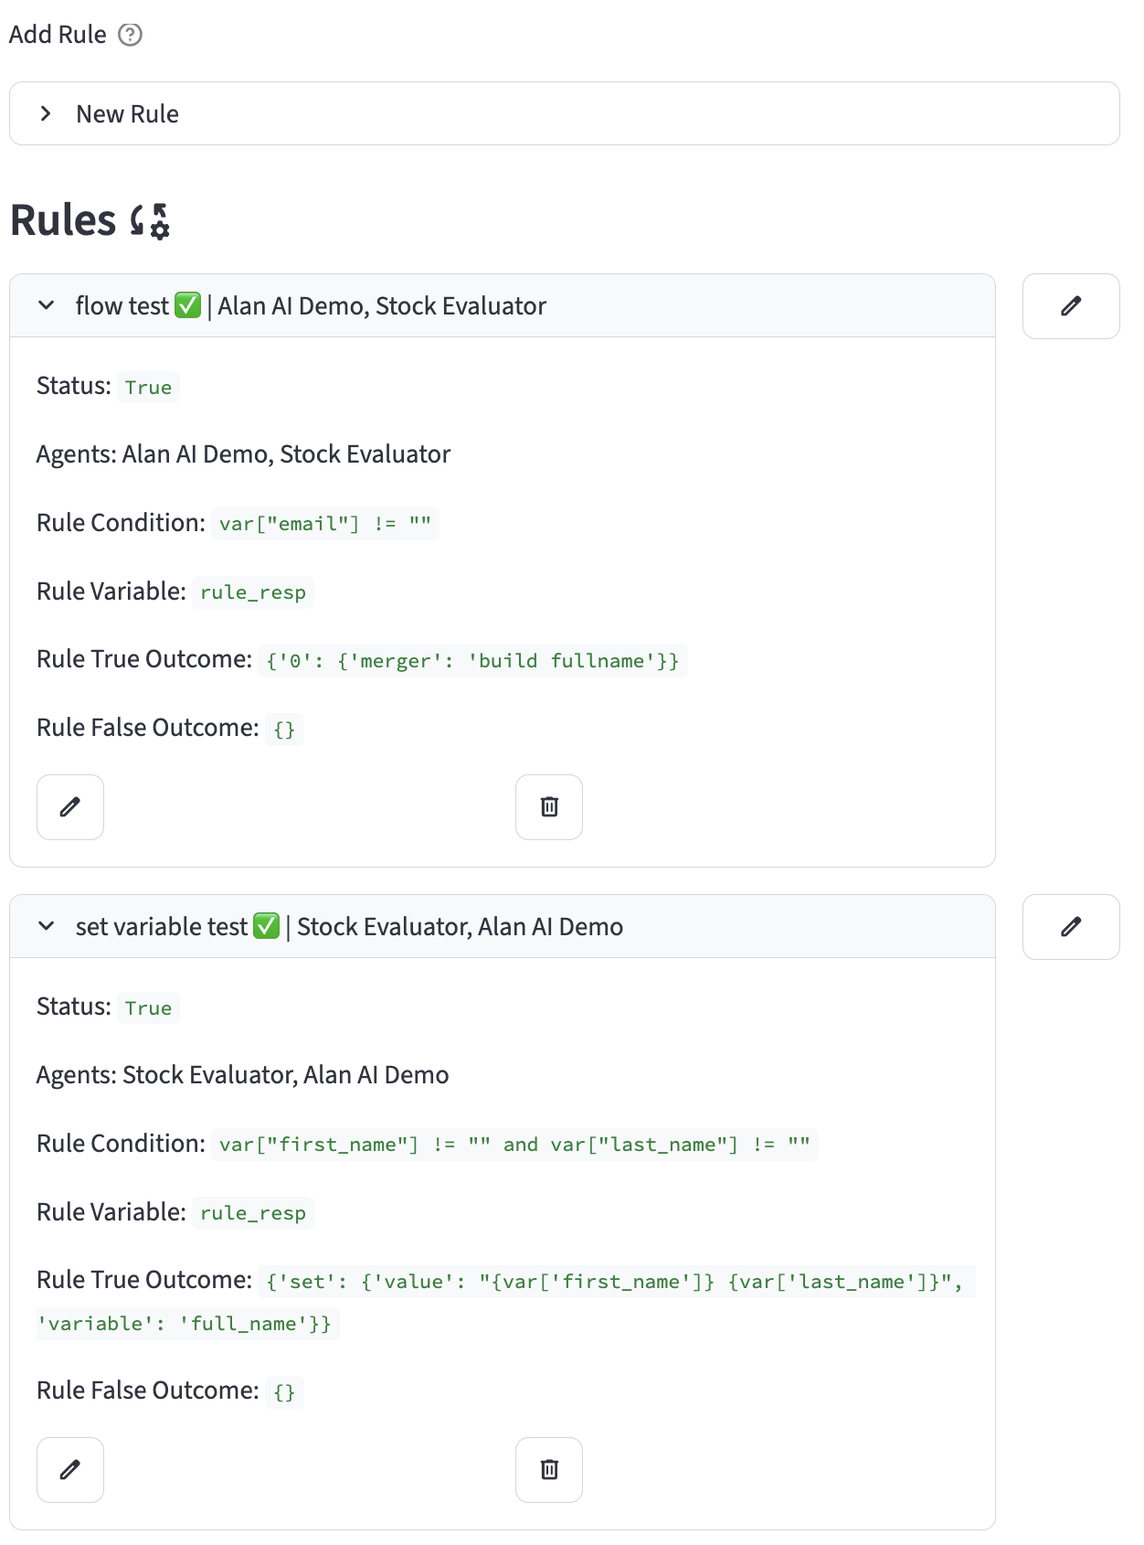The width and height of the screenshot is (1144, 1545).
Task: Click pencil icon inside set variable test body
Action: 70,1470
